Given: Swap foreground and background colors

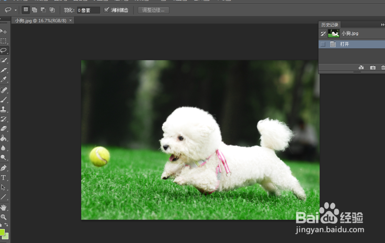Looking at the screenshot, I should click(7, 225).
